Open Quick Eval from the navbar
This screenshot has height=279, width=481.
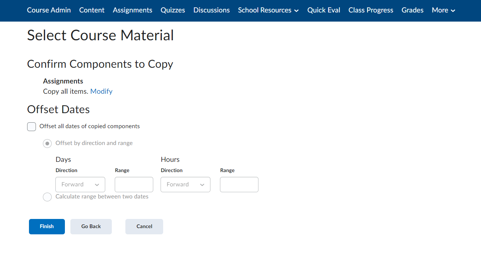point(323,10)
